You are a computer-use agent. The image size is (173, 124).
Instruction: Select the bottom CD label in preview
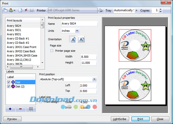pos(135,85)
